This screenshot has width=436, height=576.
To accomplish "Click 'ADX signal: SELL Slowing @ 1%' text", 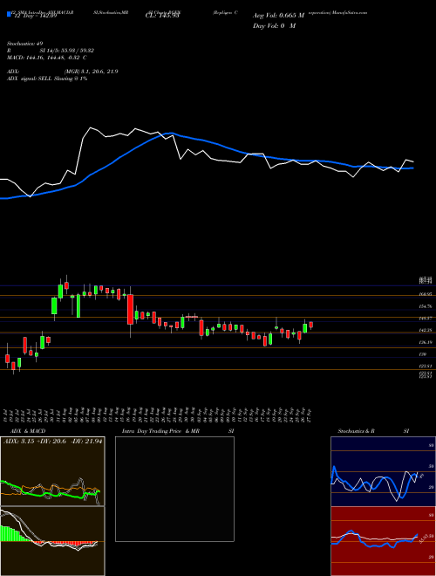I will pyautogui.click(x=46, y=79).
